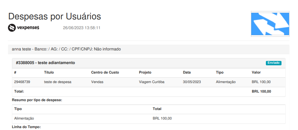Click the bold total BRL 100,00 value
The width and height of the screenshot is (298, 130).
click(261, 92)
